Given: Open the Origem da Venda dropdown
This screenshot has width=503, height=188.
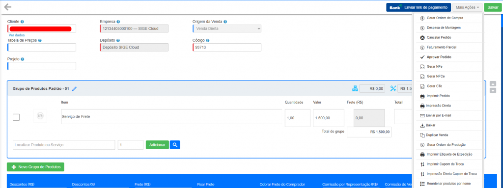Looking at the screenshot, I should 227,28.
